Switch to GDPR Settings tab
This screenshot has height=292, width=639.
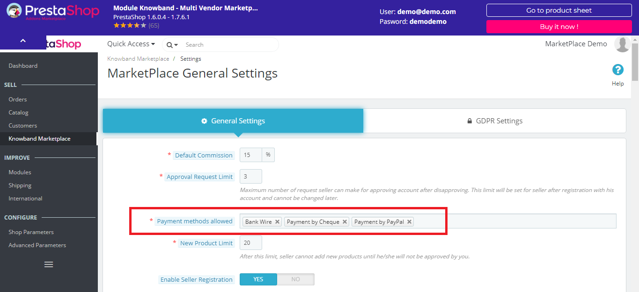coord(495,121)
